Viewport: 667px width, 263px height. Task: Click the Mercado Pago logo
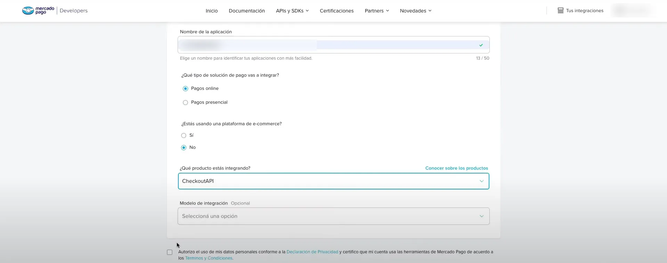point(38,10)
